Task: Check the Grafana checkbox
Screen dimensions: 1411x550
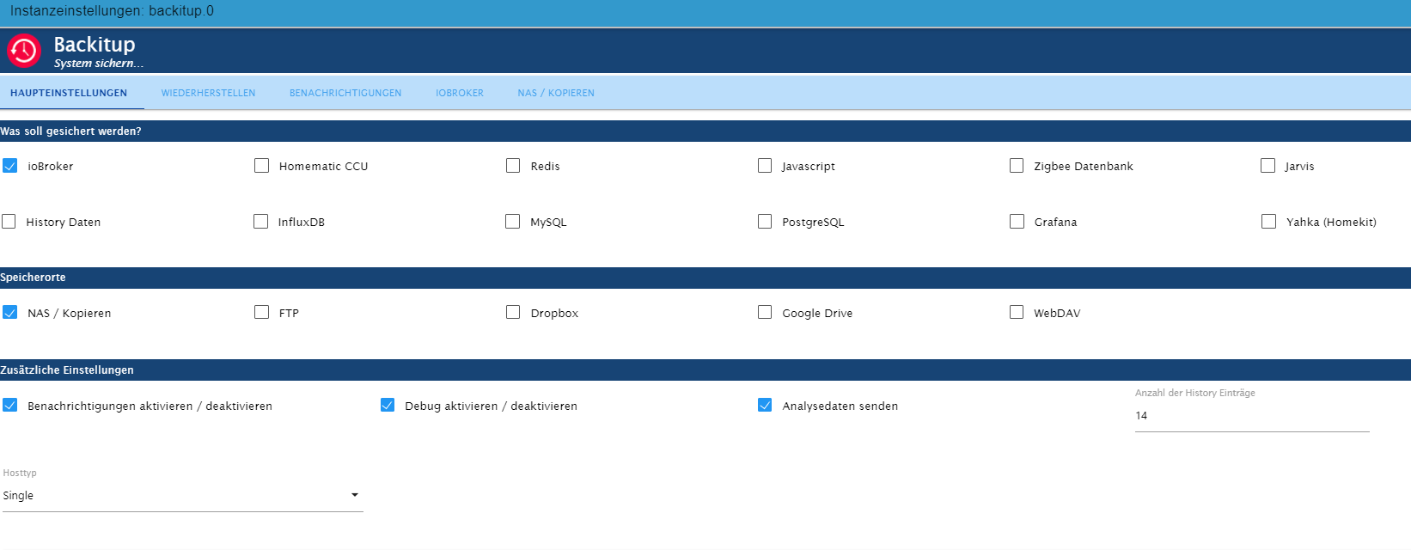Action: tap(1017, 222)
